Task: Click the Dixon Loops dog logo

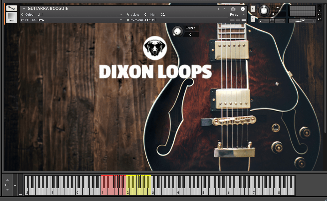Action: point(154,48)
